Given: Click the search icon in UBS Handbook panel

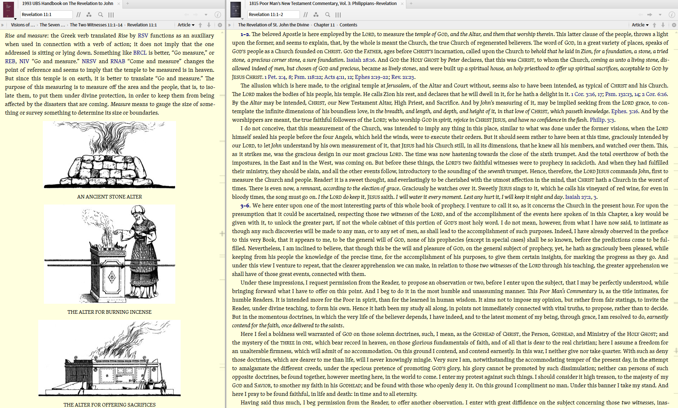Looking at the screenshot, I should 101,15.
